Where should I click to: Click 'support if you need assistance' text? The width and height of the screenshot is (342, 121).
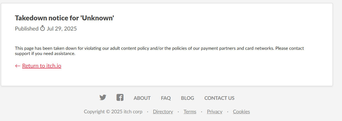click(45, 54)
